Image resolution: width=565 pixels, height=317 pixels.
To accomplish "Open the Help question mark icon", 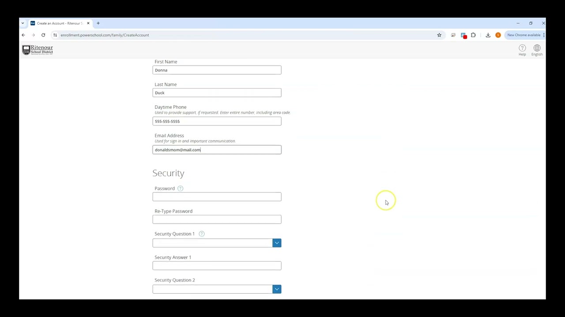I will pyautogui.click(x=522, y=48).
